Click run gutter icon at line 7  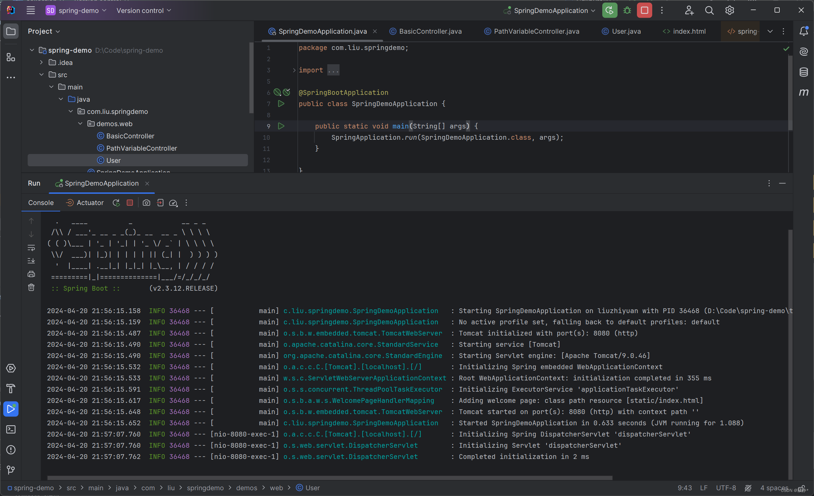tap(281, 104)
